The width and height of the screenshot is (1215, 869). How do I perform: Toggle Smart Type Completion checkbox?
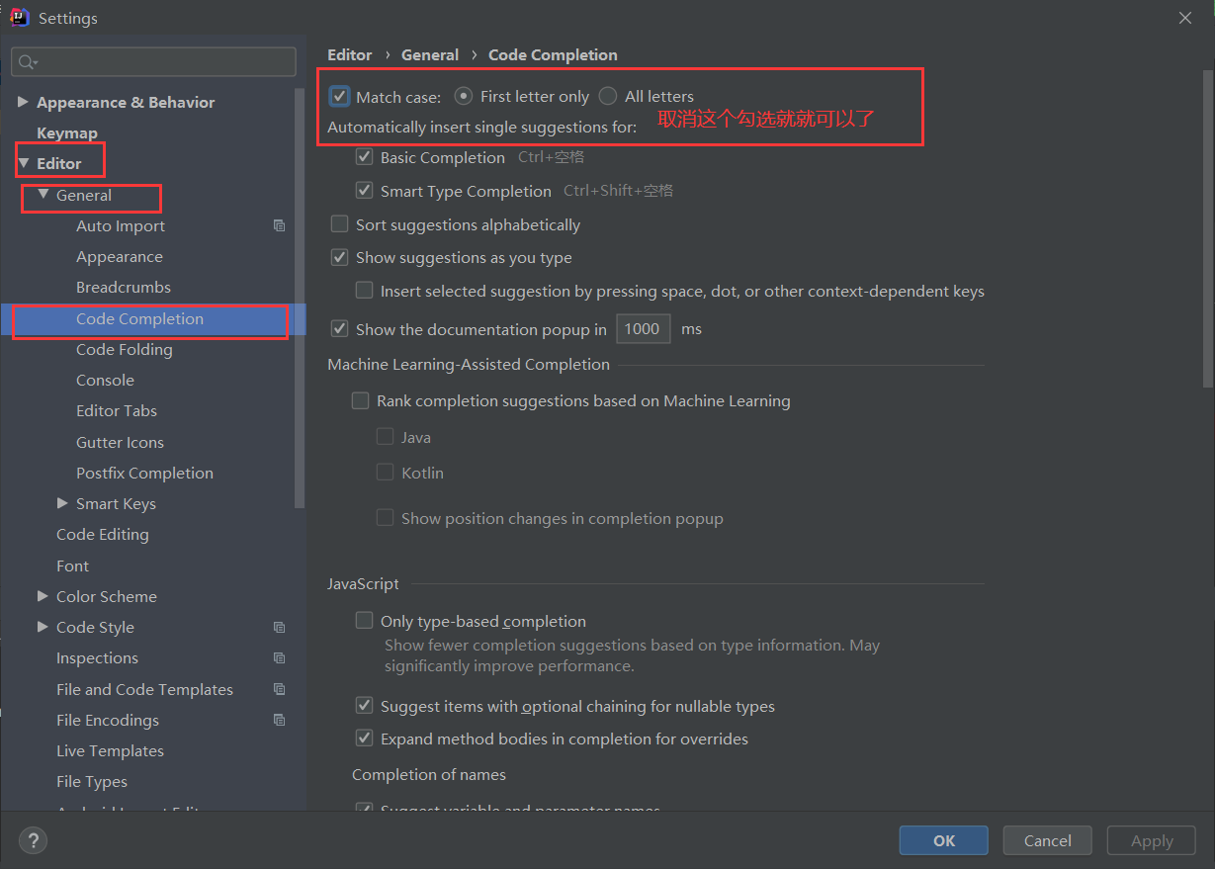point(364,191)
